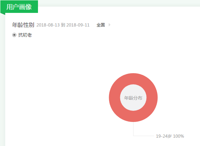This screenshot has height=146, width=200.
Task: Select the 抗初老 radio button
Action: (14, 35)
